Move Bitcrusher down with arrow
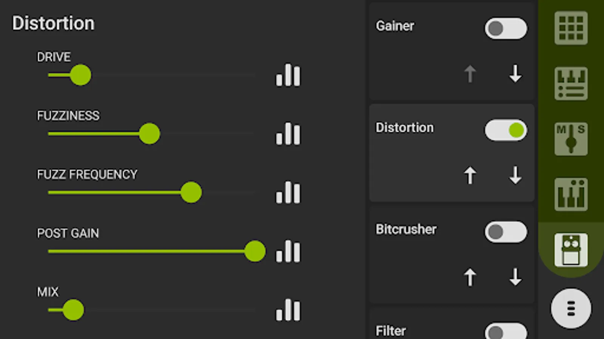 coord(515,277)
